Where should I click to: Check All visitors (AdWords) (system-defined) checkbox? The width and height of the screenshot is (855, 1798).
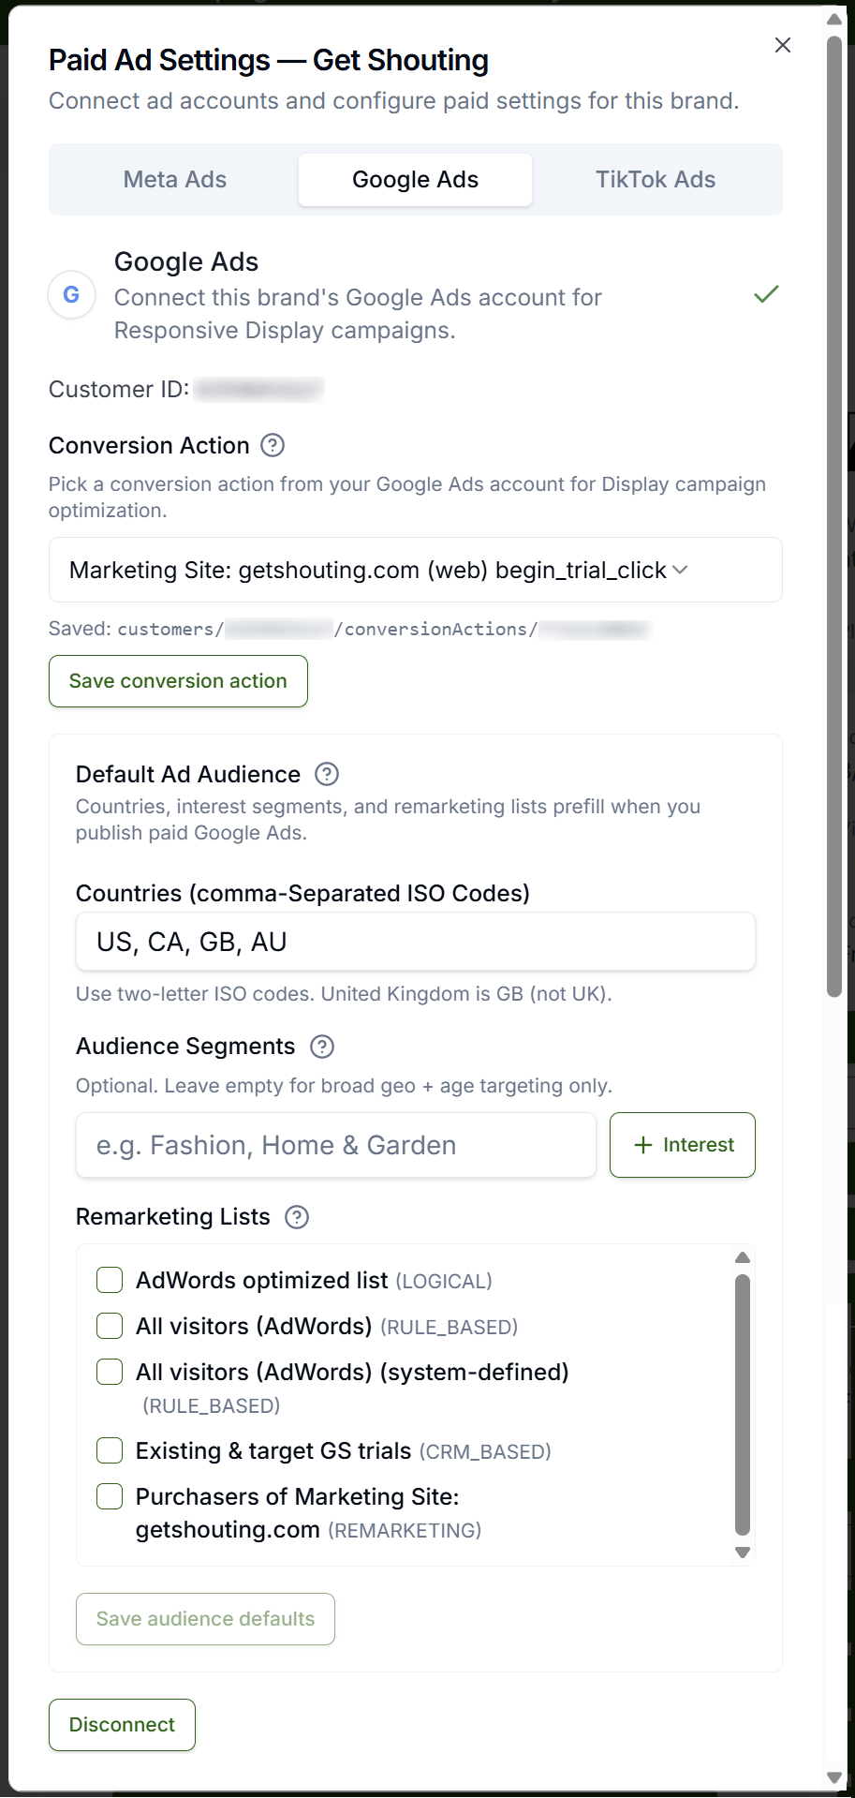point(110,1372)
